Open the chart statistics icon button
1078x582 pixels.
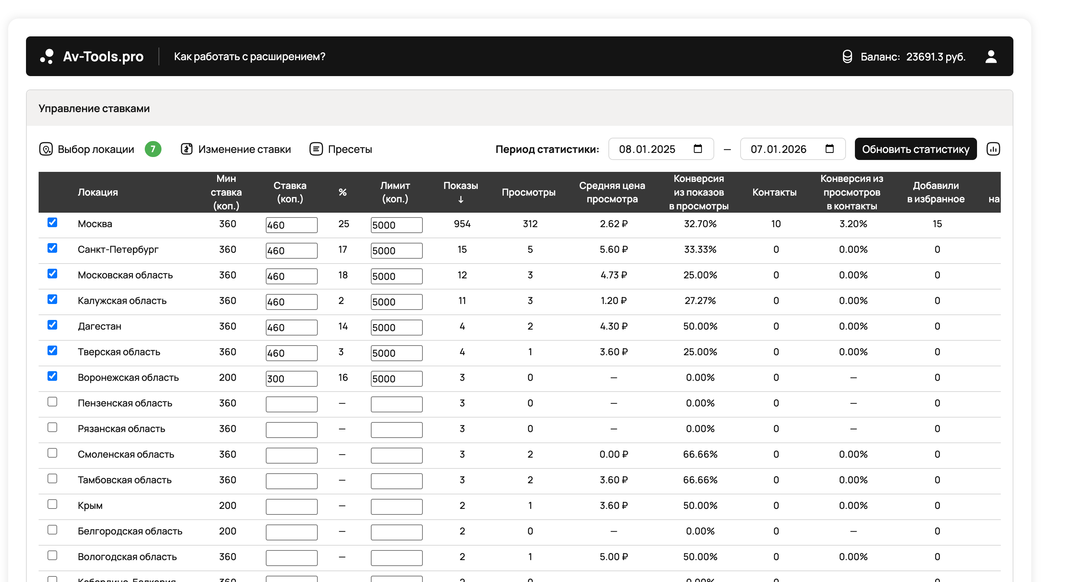tap(993, 149)
